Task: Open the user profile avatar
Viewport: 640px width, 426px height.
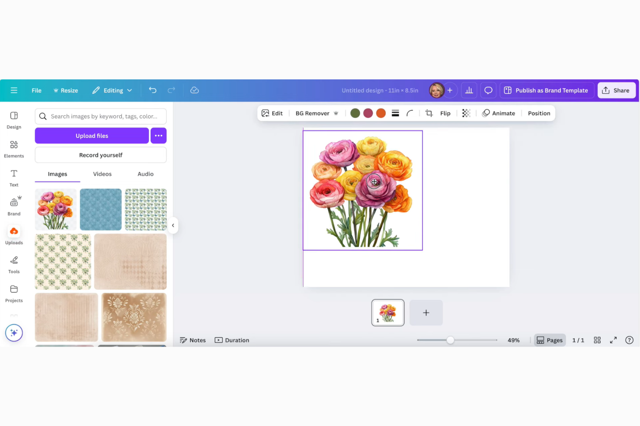Action: 436,90
